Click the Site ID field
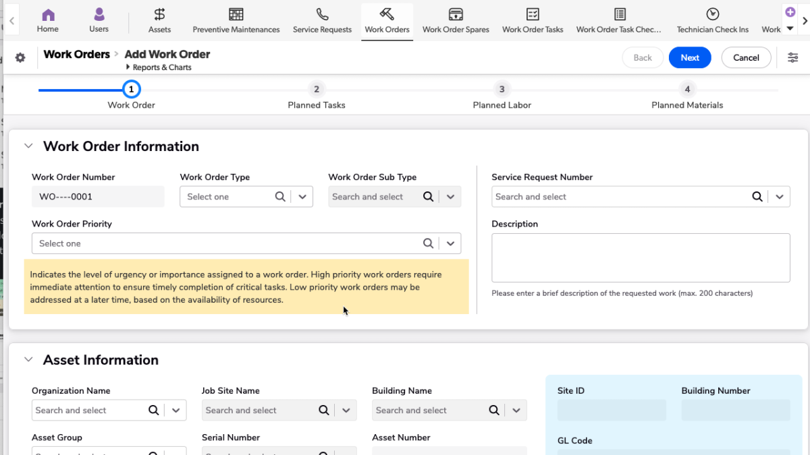The height and width of the screenshot is (455, 810). (x=612, y=411)
